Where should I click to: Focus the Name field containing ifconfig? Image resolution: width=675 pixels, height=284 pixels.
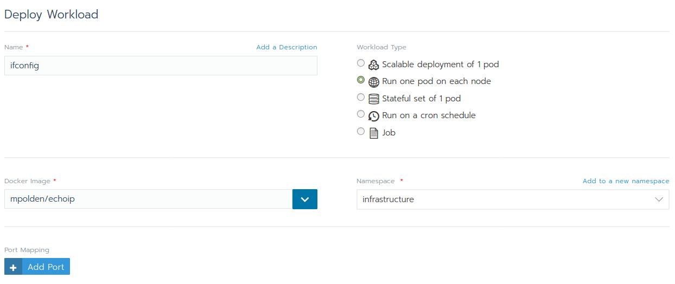tap(161, 66)
